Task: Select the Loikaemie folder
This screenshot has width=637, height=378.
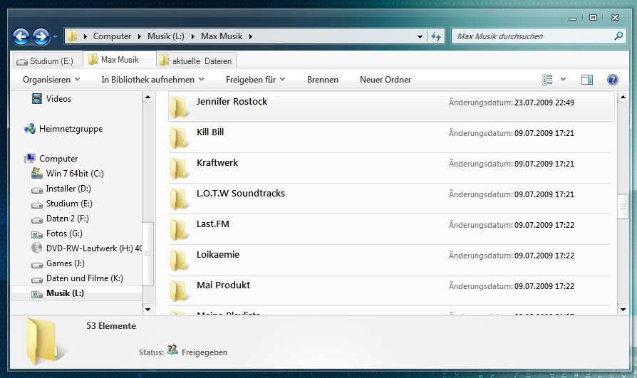Action: pos(390,260)
